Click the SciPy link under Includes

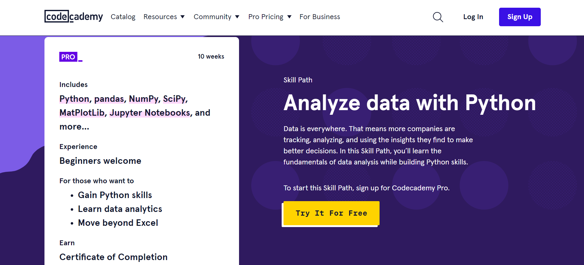point(174,99)
